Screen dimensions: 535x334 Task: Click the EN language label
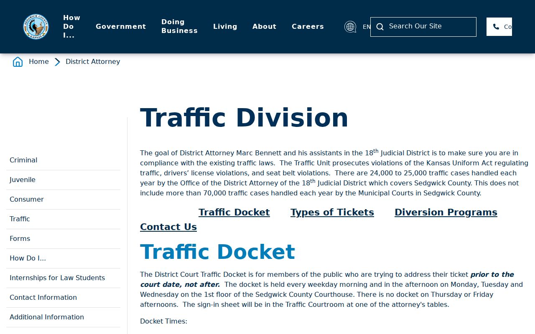coord(367,27)
